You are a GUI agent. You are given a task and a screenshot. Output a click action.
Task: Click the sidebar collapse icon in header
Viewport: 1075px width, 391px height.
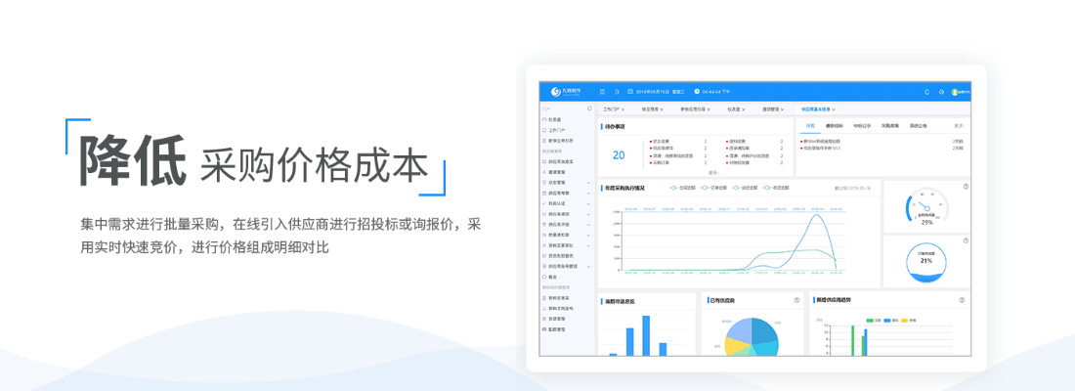pos(602,91)
